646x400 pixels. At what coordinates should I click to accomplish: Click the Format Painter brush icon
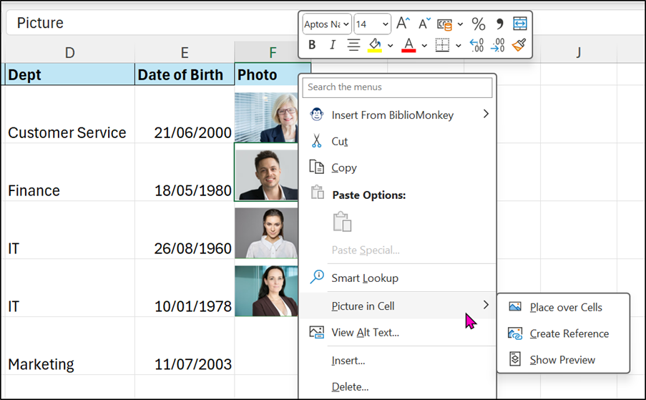tap(519, 45)
